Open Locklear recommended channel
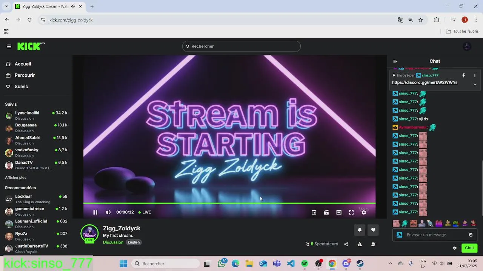Screen dimensions: 483x271 tap(36, 199)
